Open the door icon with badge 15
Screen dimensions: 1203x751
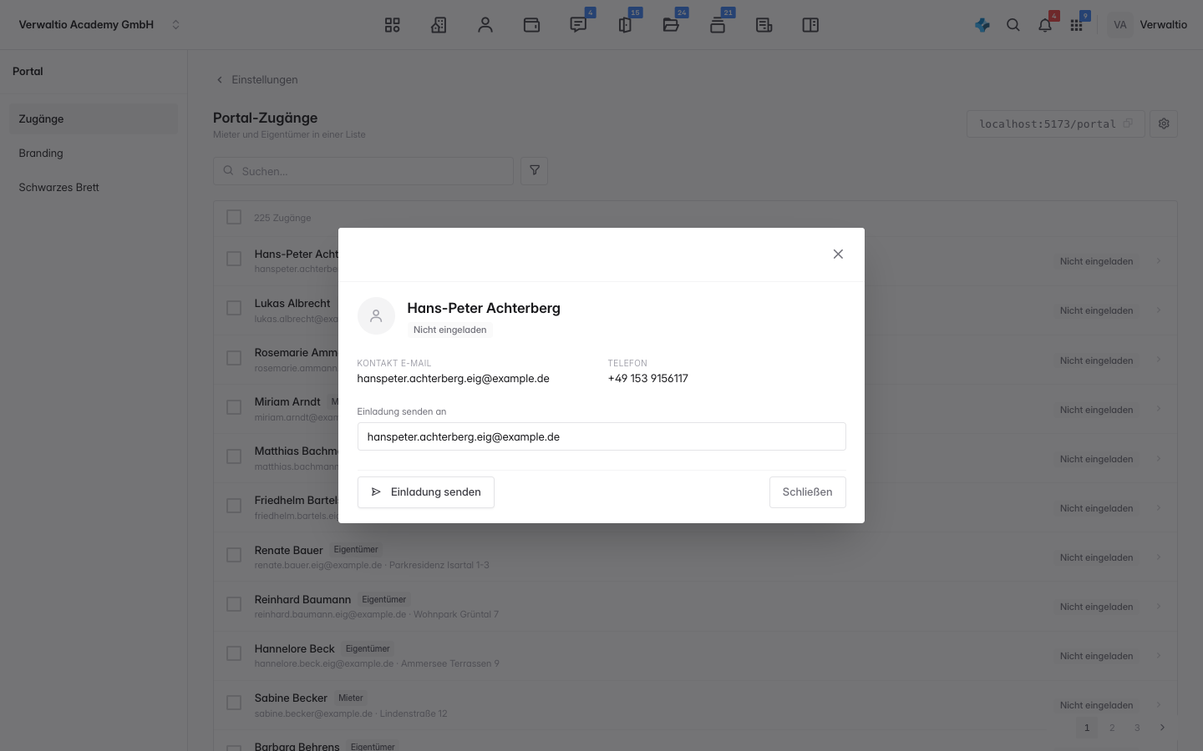[625, 25]
